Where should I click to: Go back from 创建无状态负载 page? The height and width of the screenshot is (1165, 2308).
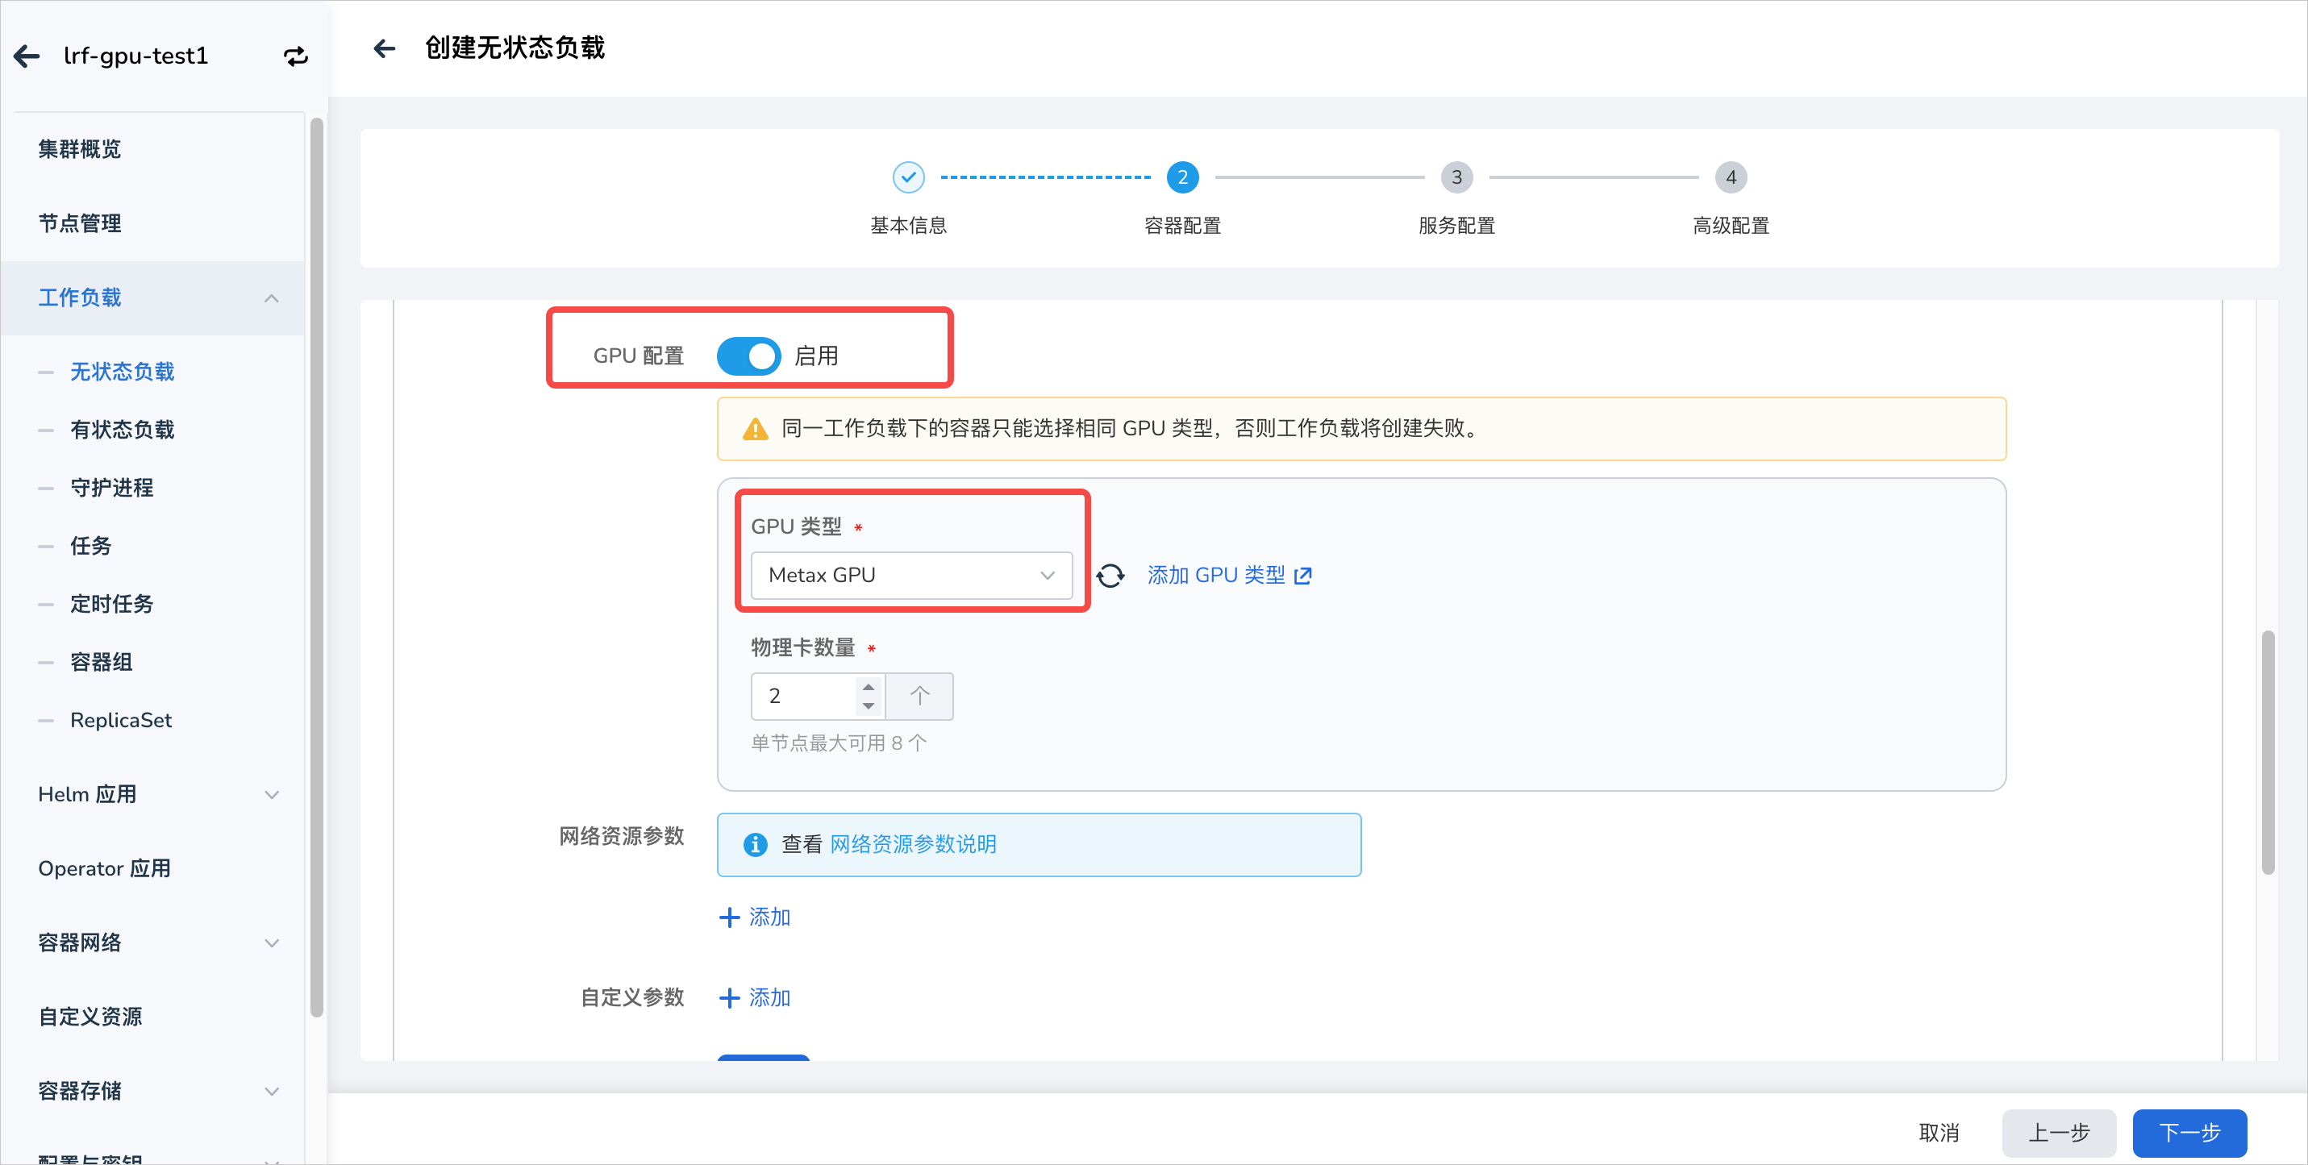385,48
